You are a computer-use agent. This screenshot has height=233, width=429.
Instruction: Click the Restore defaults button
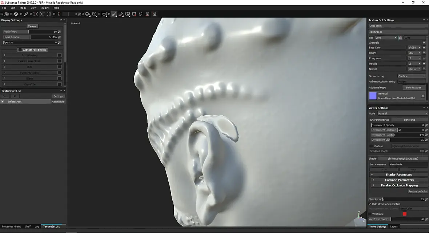(x=417, y=192)
